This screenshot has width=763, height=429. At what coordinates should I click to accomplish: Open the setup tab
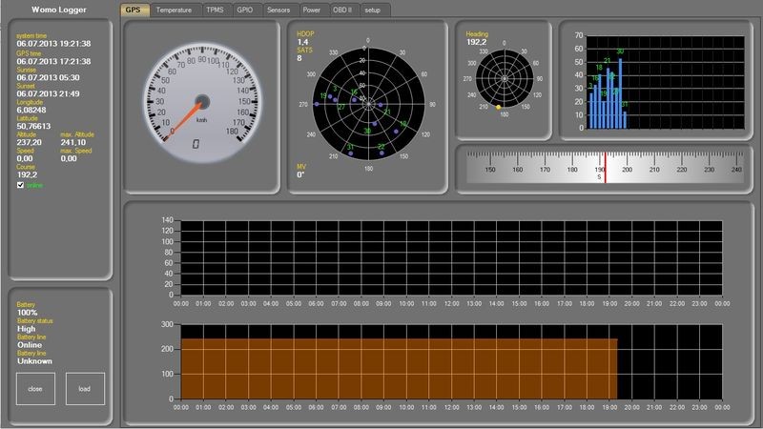click(372, 10)
